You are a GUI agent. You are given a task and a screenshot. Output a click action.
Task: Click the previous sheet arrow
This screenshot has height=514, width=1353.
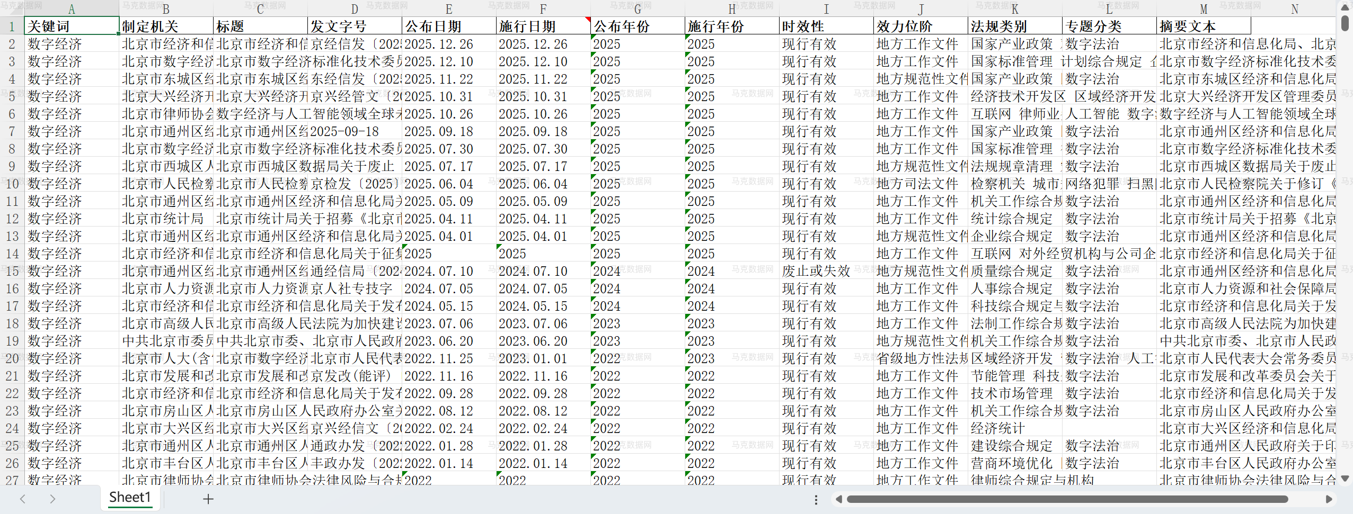click(23, 499)
